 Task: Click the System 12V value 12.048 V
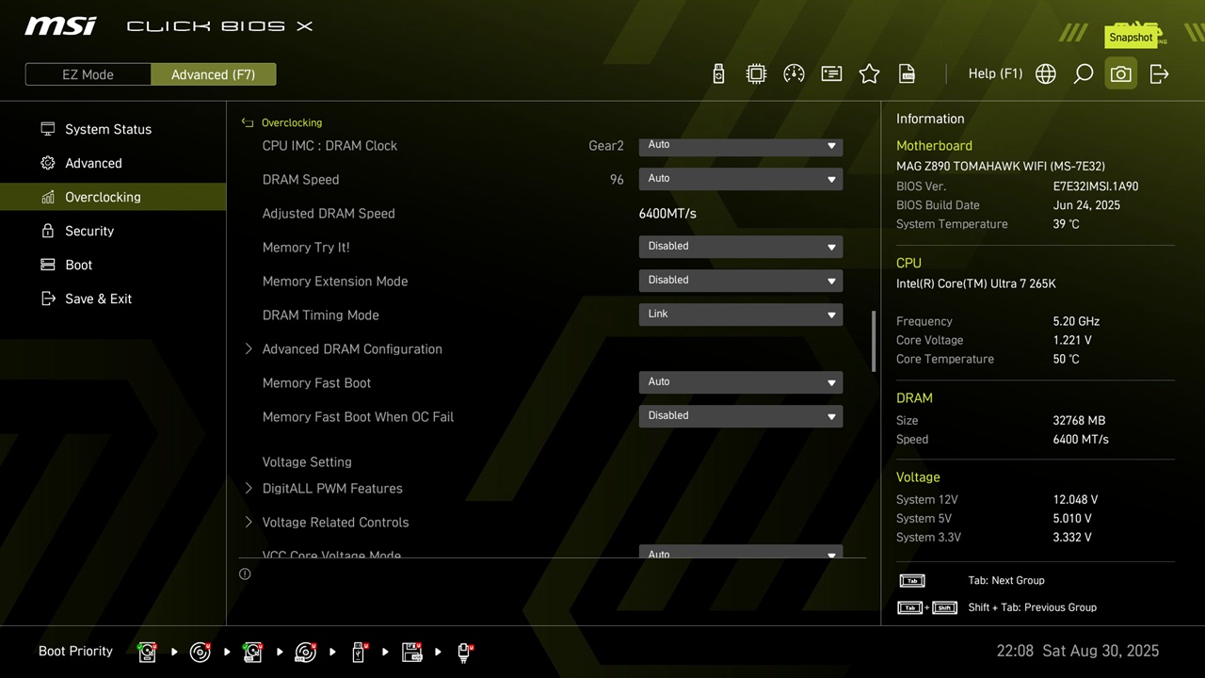point(1075,499)
